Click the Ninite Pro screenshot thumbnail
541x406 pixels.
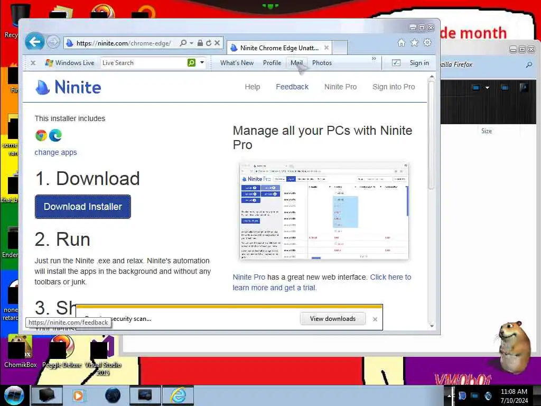324,210
